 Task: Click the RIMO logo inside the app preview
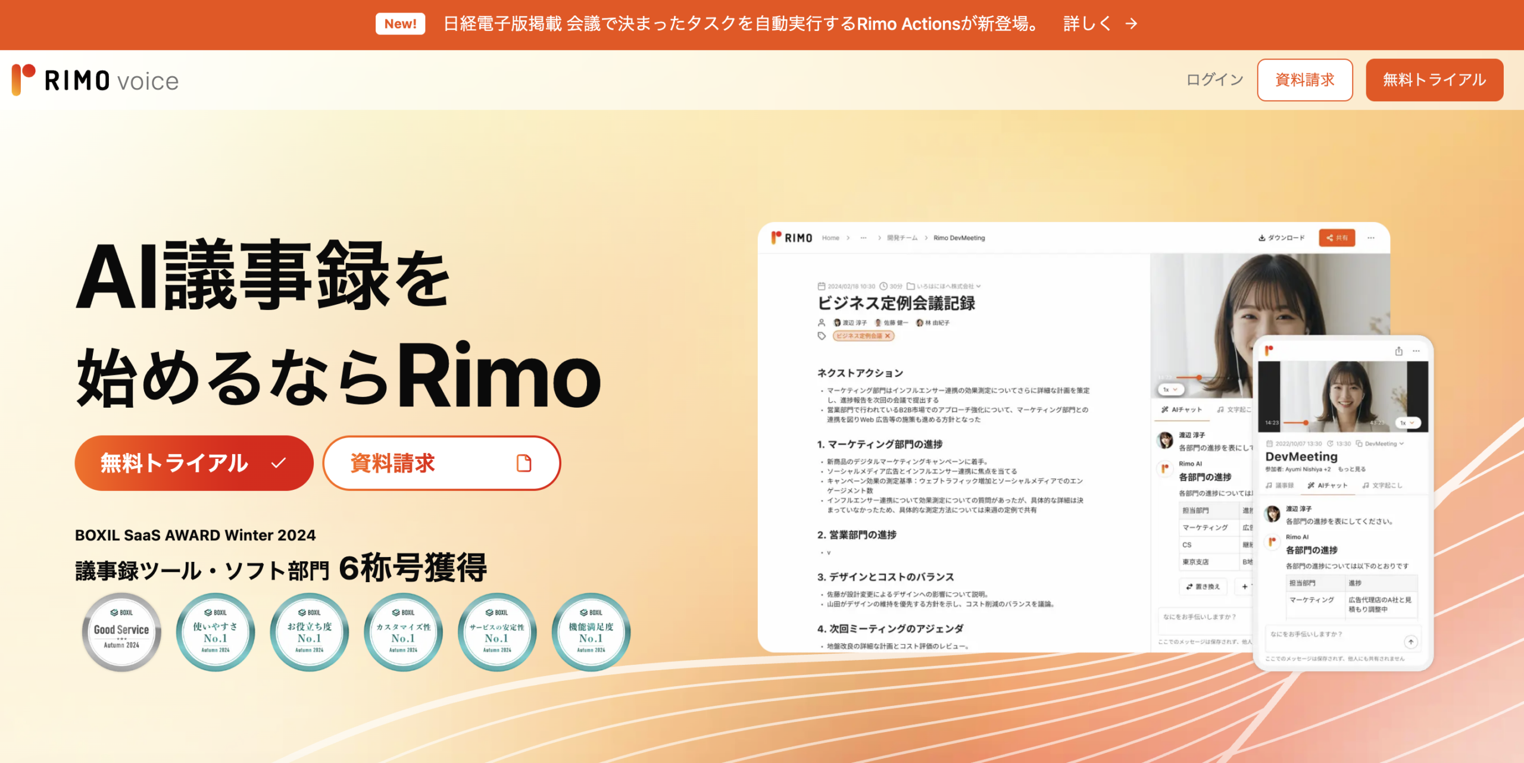pos(792,237)
